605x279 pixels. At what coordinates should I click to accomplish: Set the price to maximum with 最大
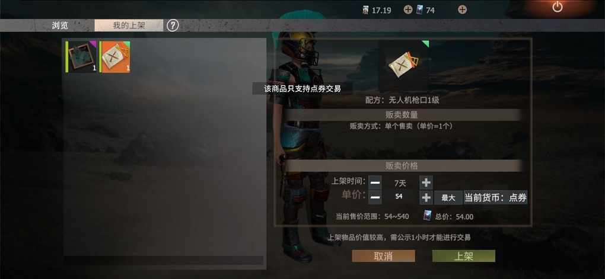448,198
